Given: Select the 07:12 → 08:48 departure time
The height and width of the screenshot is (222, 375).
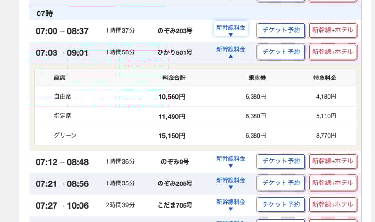Looking at the screenshot, I should [x=62, y=162].
